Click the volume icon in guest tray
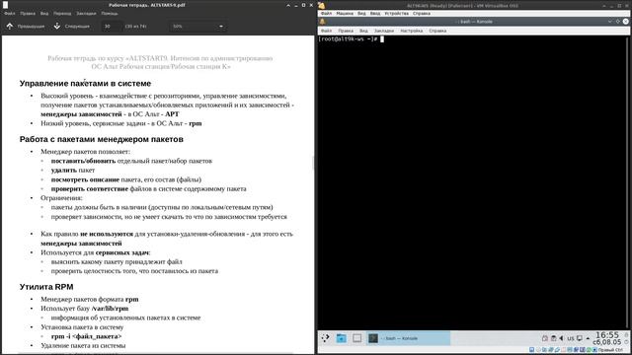 tap(562, 338)
